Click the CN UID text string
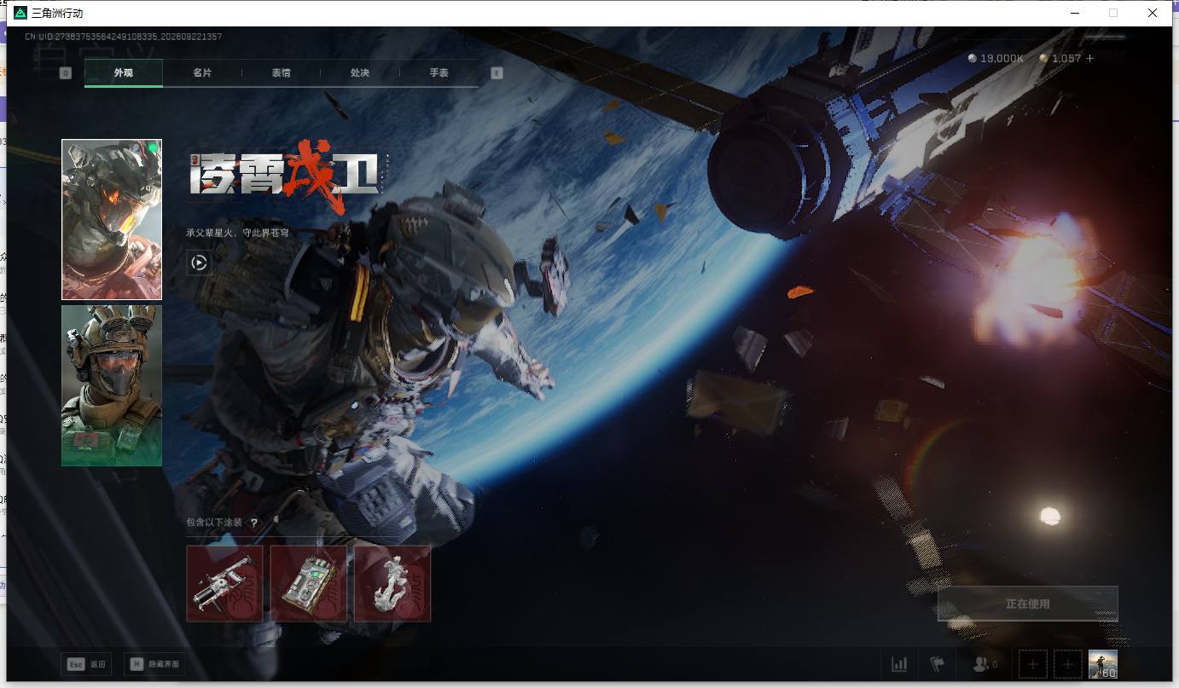 point(124,37)
